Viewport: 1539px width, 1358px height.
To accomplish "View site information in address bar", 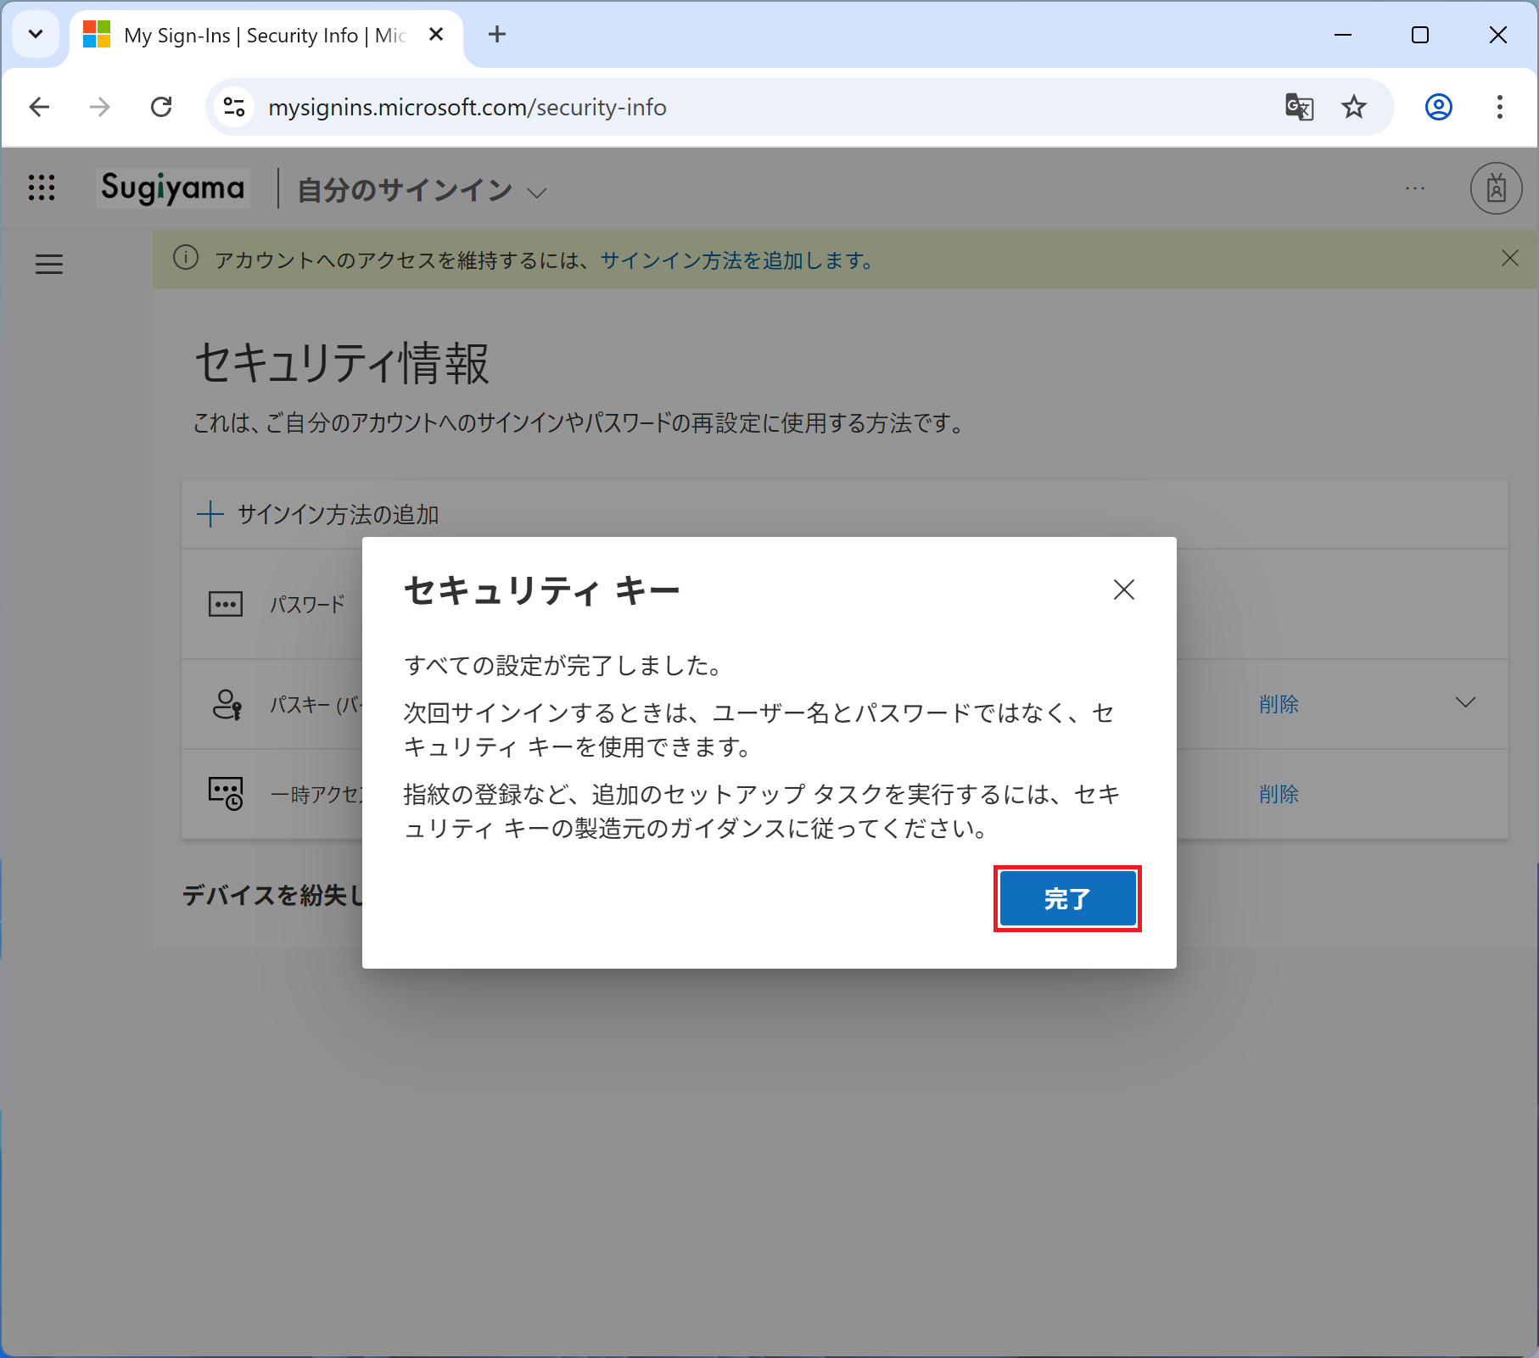I will coord(234,108).
